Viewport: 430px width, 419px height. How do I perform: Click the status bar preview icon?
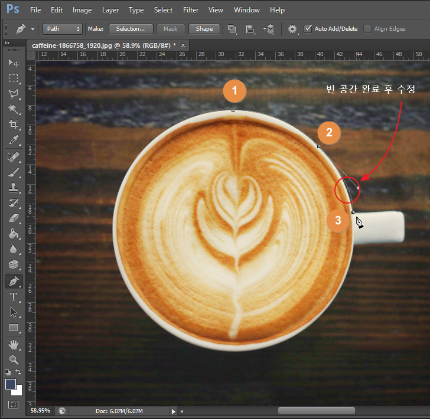point(62,411)
